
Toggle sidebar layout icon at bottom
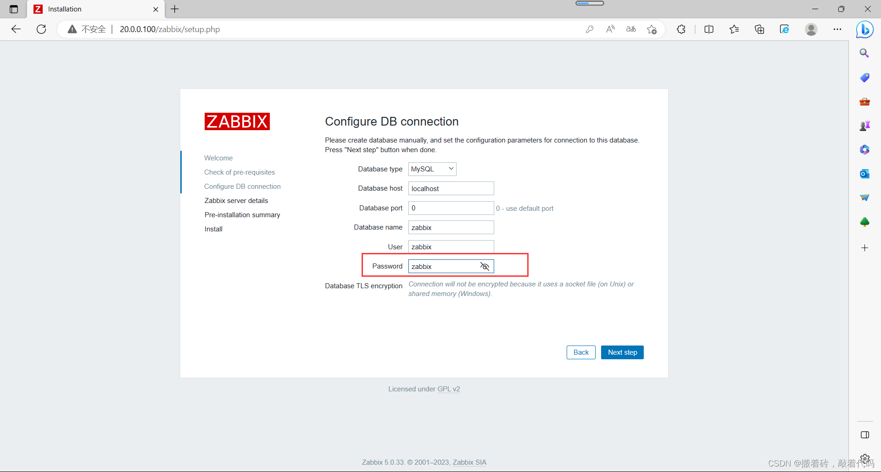[x=865, y=435]
